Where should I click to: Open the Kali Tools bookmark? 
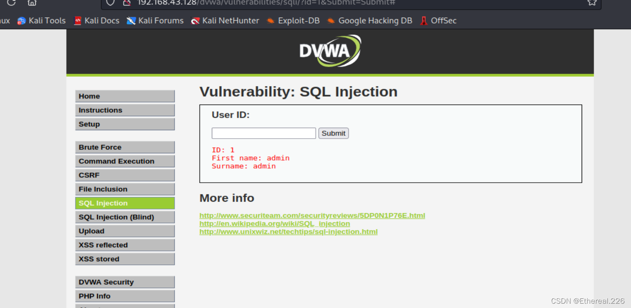(41, 20)
